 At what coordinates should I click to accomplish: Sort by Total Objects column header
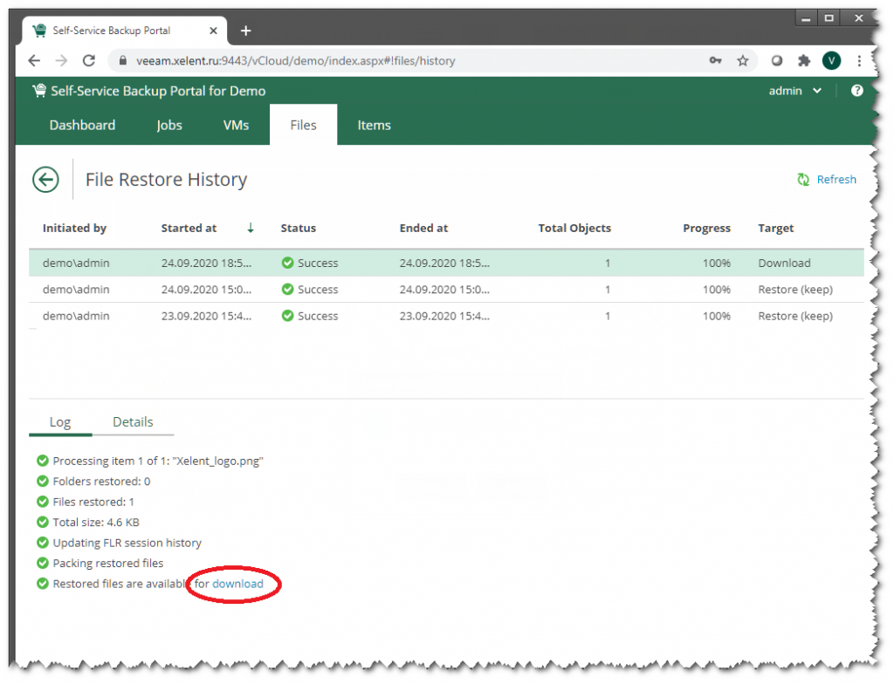pos(574,228)
